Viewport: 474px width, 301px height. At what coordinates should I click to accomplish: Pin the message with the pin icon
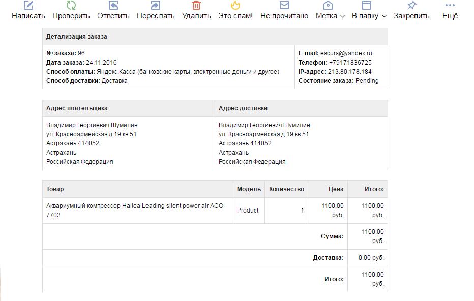coord(411,5)
